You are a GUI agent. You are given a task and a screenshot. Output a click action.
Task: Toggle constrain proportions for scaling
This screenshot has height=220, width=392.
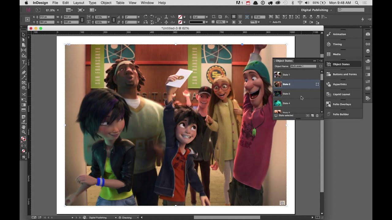[x=114, y=20]
